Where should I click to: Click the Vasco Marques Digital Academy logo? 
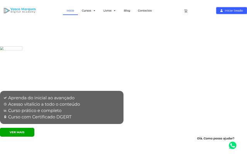[20, 10]
